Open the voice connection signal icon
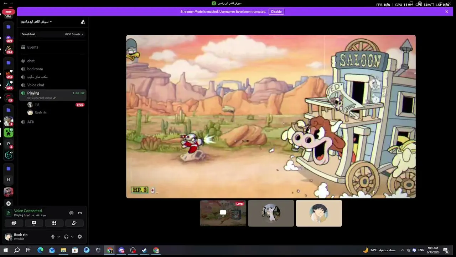The width and height of the screenshot is (456, 257). pos(9,213)
